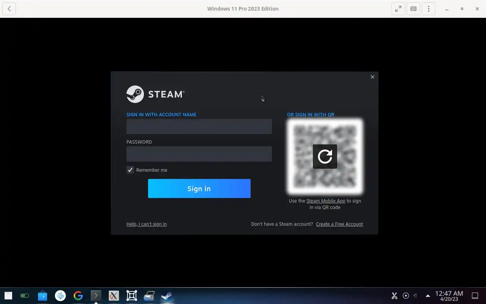Viewport: 486px width, 304px height.
Task: Open Google from the taskbar
Action: (x=78, y=296)
